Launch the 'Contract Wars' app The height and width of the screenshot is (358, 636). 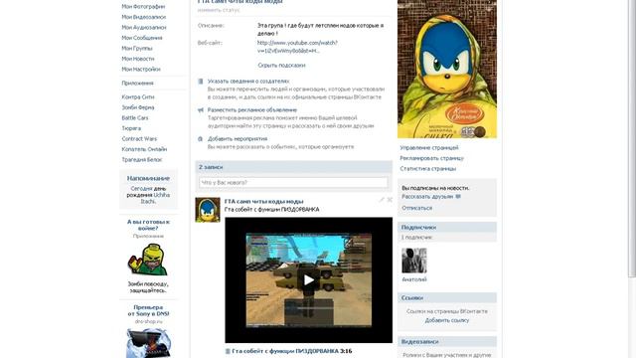pyautogui.click(x=139, y=139)
